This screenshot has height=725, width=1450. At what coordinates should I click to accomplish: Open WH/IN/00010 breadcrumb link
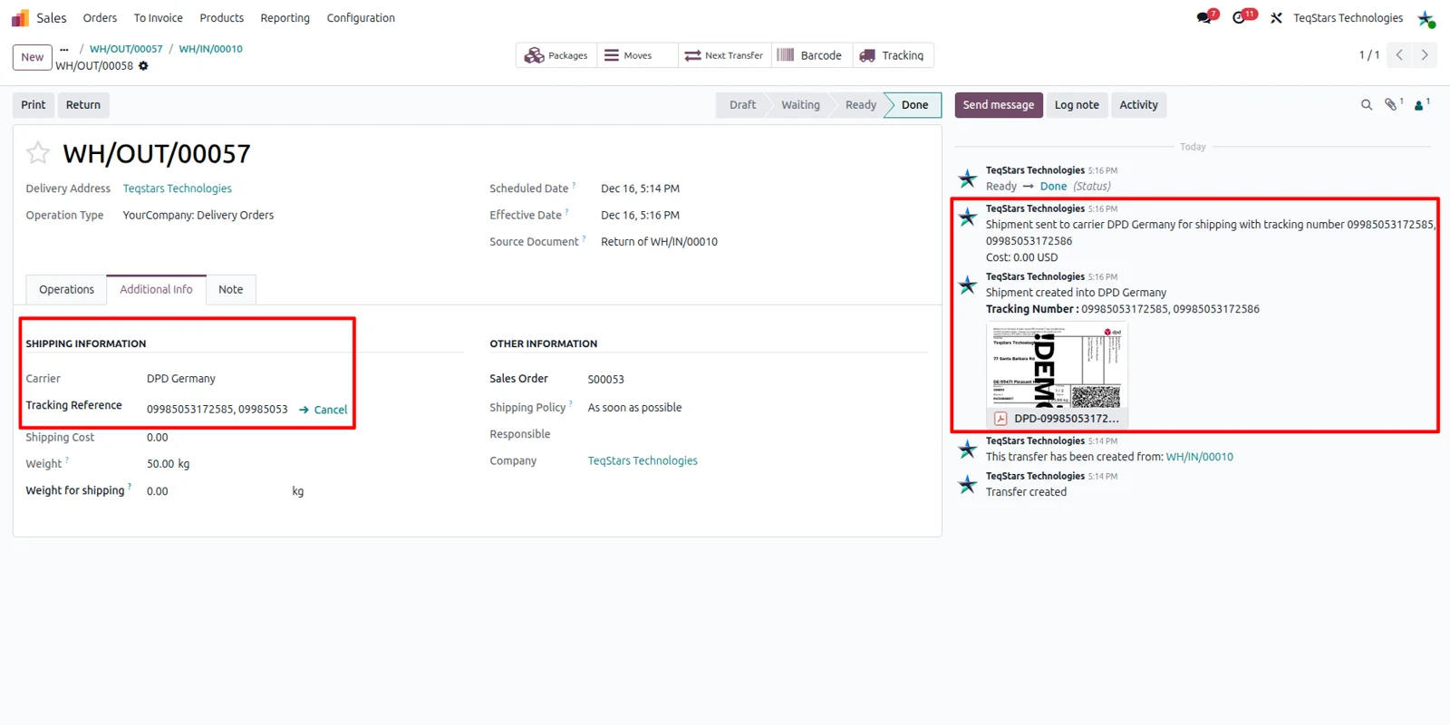[x=211, y=49]
